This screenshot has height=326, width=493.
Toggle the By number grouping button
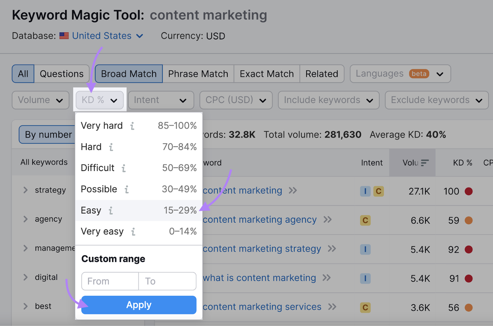click(48, 135)
